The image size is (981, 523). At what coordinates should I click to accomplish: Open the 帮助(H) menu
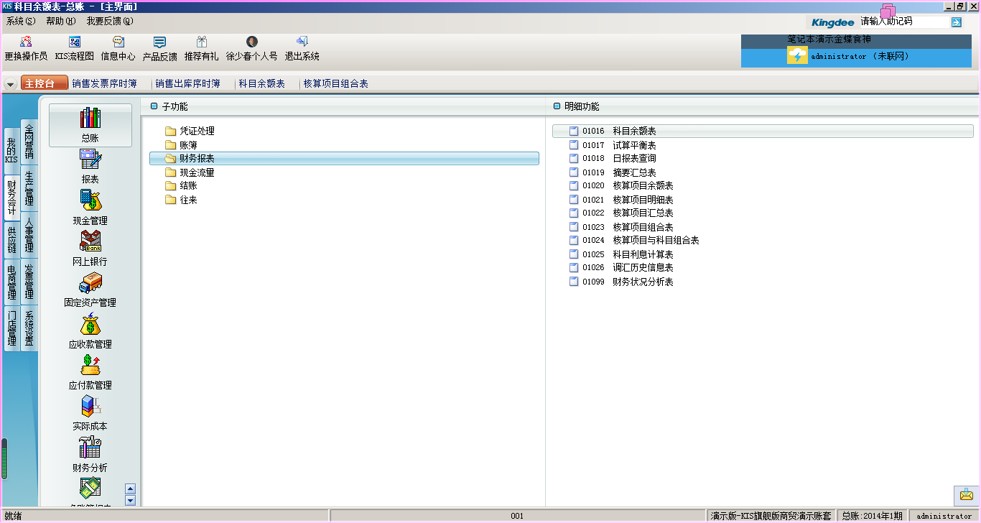coord(60,21)
